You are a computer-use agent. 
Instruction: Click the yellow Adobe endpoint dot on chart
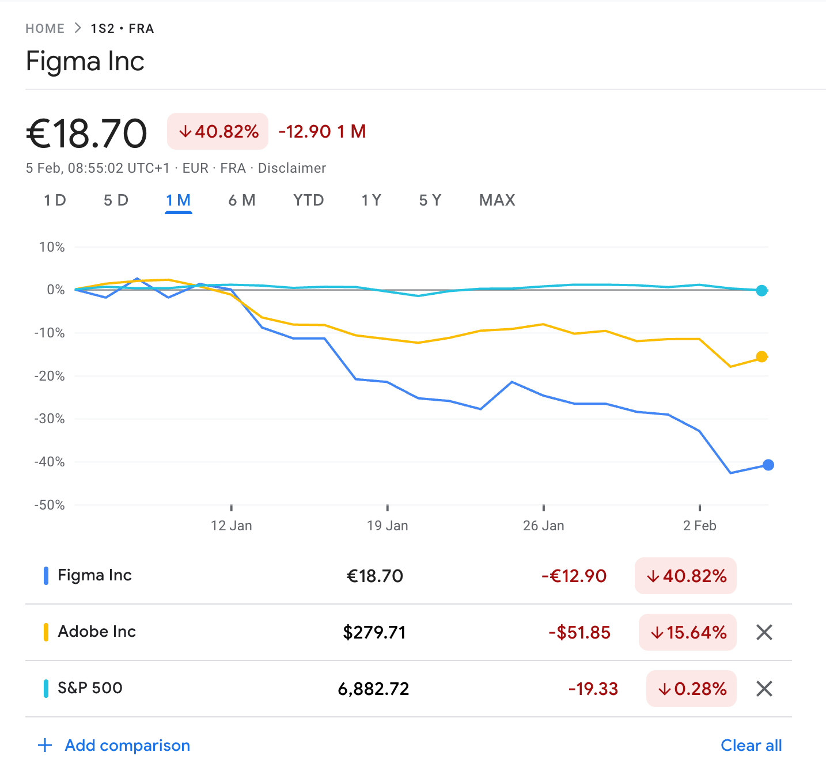[x=761, y=356]
